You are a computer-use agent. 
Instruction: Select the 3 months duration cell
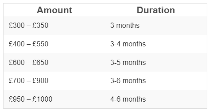(156, 25)
